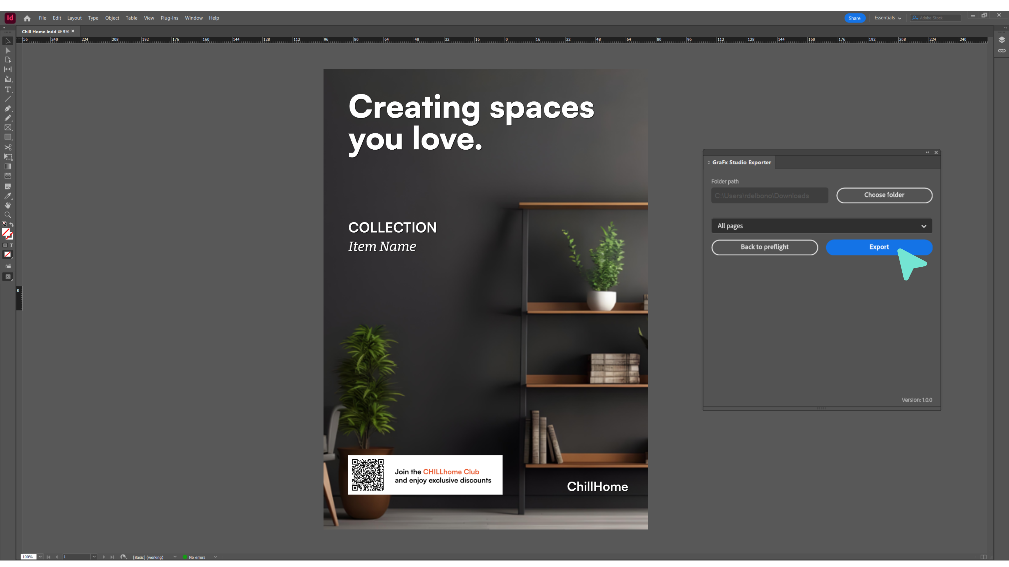Click the Folder path input field
This screenshot has width=1009, height=567.
770,196
